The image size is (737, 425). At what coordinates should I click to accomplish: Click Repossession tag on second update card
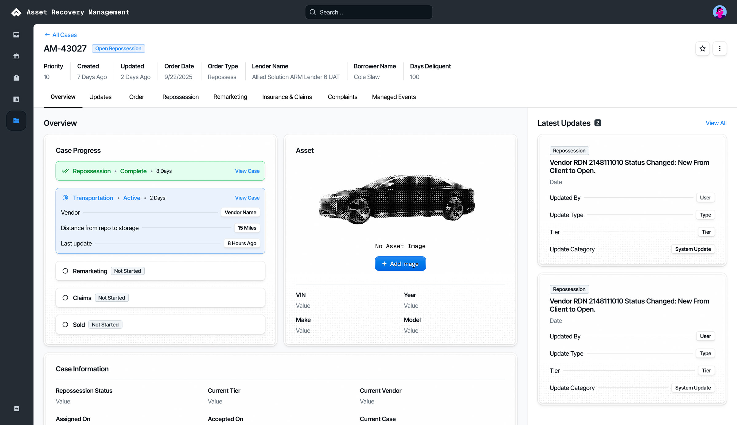click(569, 289)
